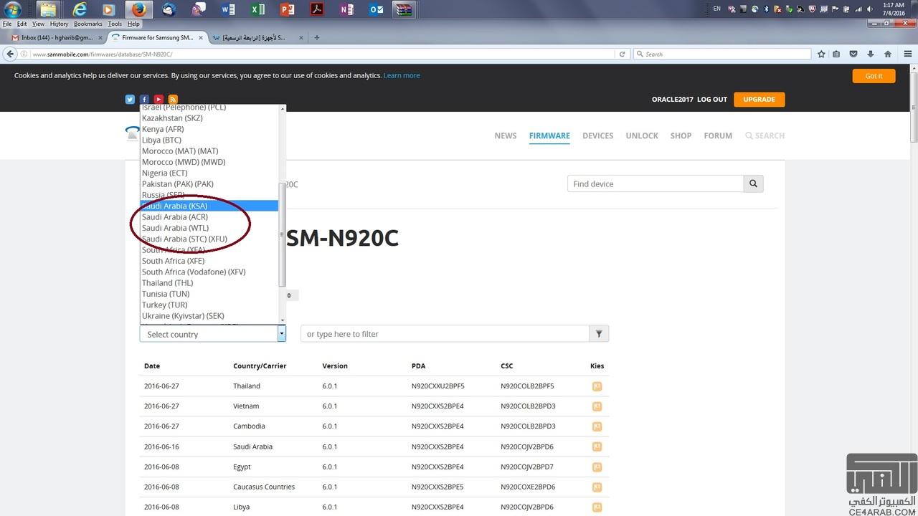This screenshot has width=918, height=516.
Task: Click the SamMobile Facebook icon
Action: pos(144,100)
